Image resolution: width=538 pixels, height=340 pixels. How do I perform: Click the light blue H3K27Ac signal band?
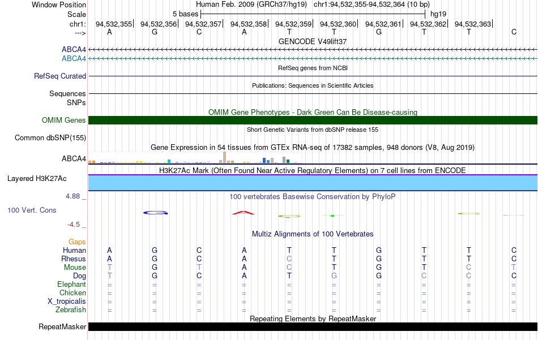point(313,183)
